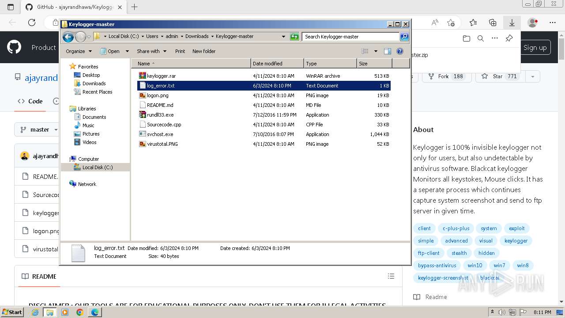The height and width of the screenshot is (318, 565).
Task: Select the svchost.exe application
Action: [x=160, y=134]
